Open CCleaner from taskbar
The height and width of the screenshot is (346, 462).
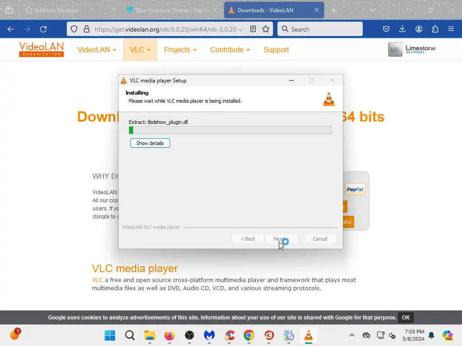(x=229, y=335)
